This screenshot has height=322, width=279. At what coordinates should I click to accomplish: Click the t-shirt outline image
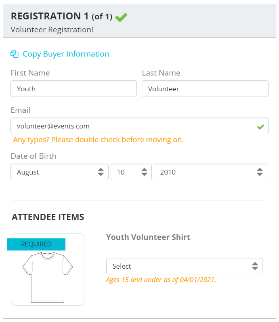click(x=48, y=277)
